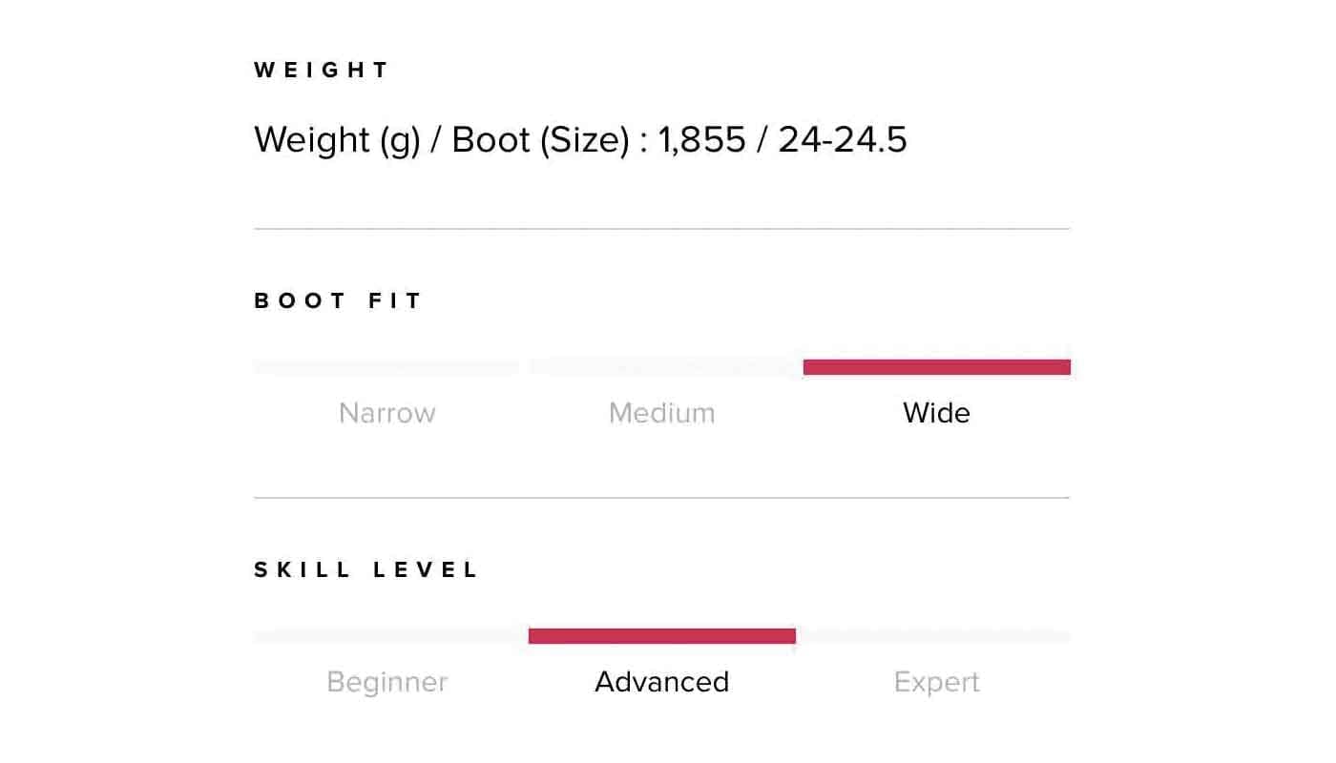Choose the Expert skill level label
1336x763 pixels.
point(936,682)
